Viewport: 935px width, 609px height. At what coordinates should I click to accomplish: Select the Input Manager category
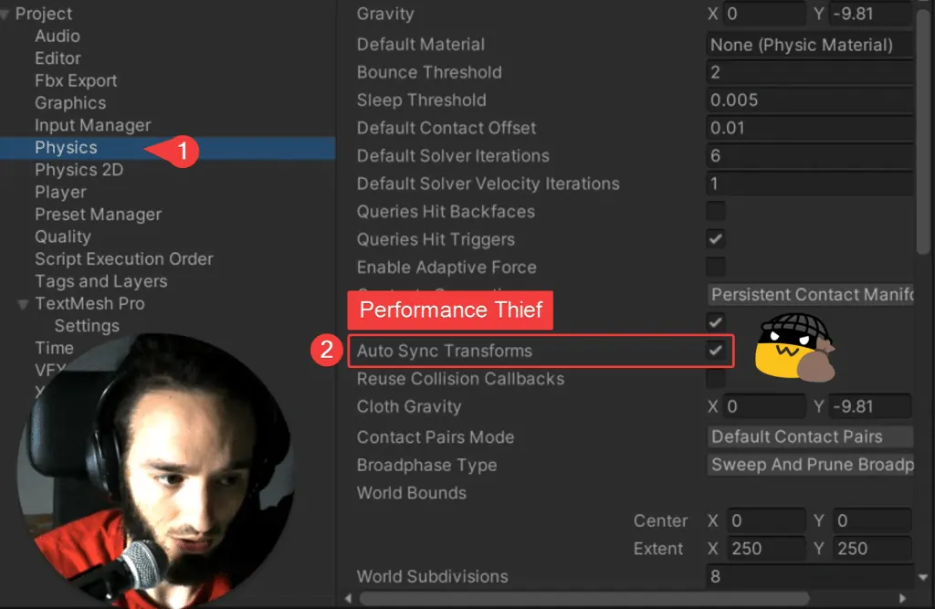click(x=92, y=125)
